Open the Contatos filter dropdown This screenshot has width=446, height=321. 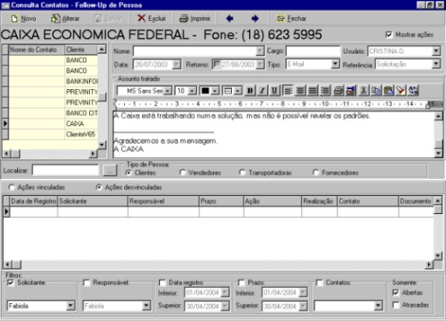coord(378,306)
